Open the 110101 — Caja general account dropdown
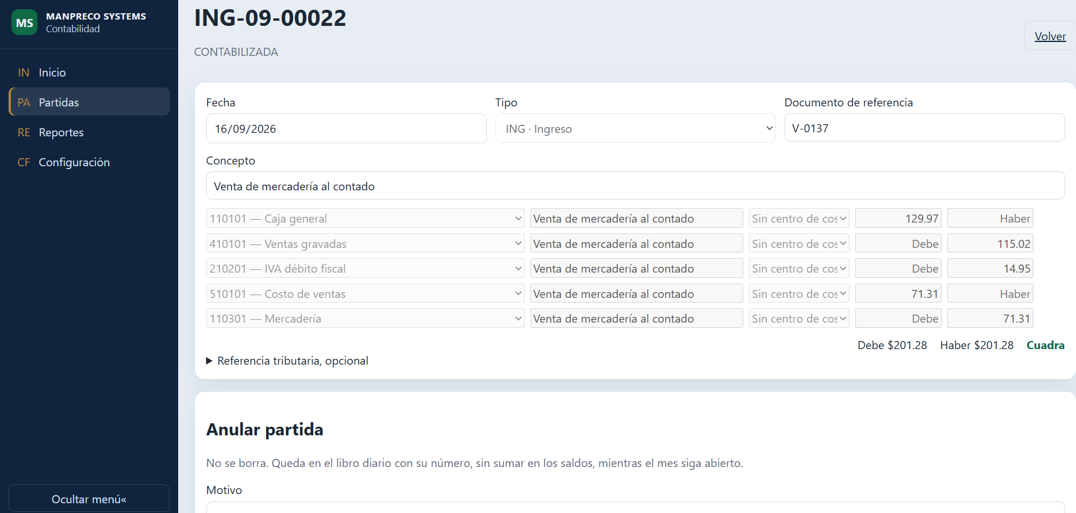The width and height of the screenshot is (1076, 513). point(366,219)
